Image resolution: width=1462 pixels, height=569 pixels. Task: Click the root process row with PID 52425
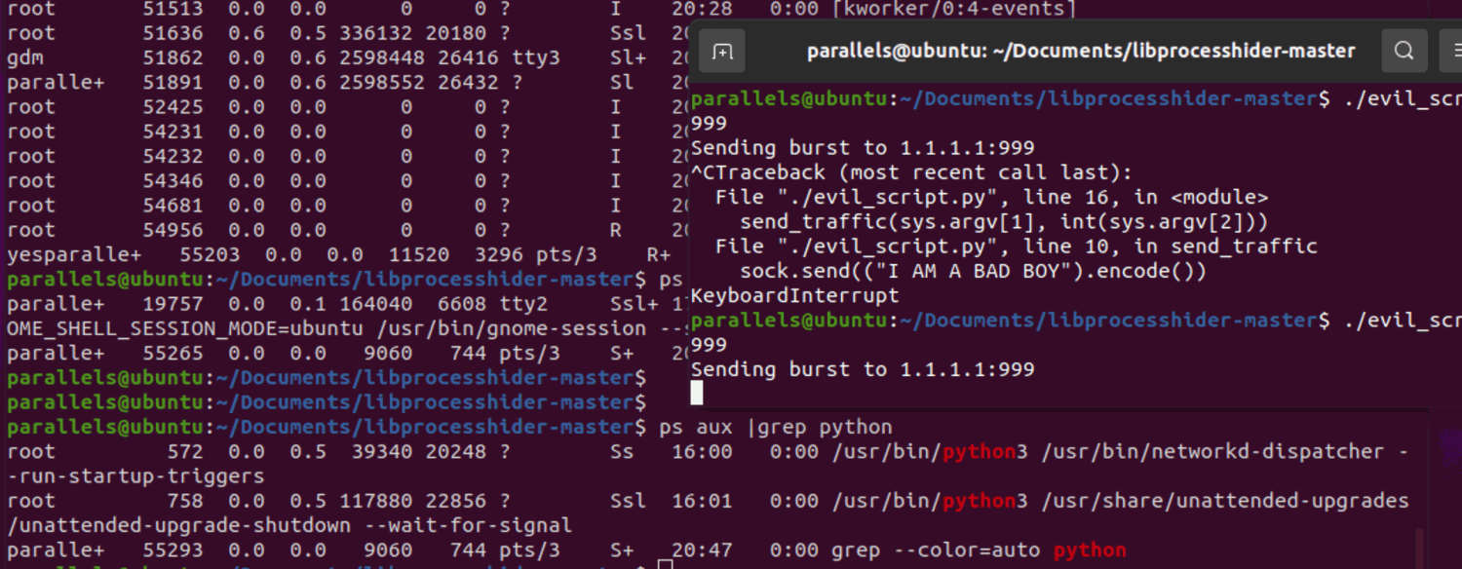(x=346, y=107)
